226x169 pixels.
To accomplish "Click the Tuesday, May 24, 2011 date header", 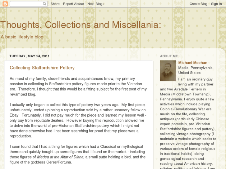I will [30, 56].
